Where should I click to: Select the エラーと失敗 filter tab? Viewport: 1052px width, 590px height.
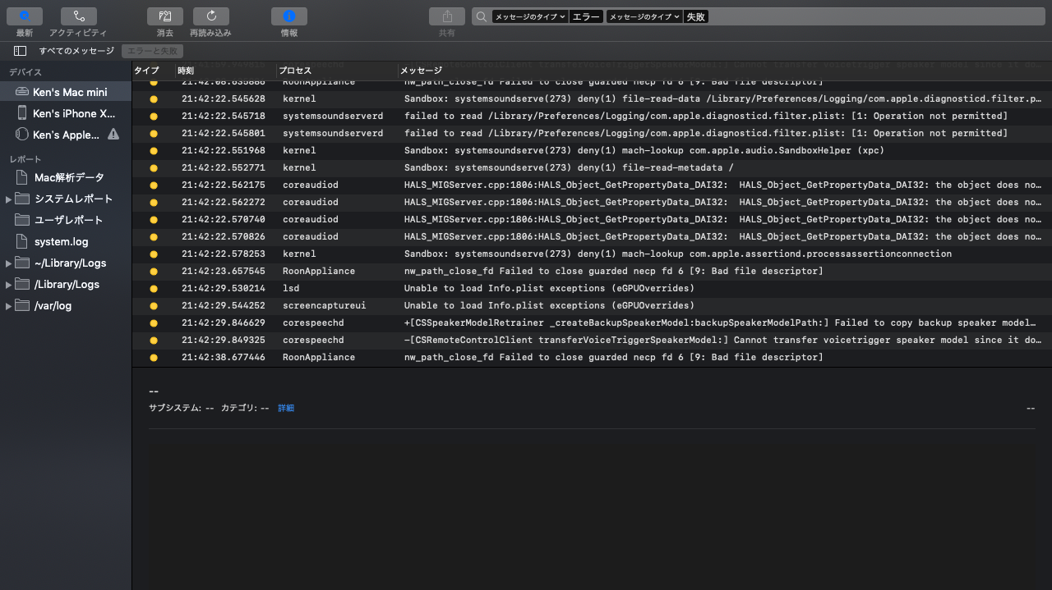tap(152, 51)
